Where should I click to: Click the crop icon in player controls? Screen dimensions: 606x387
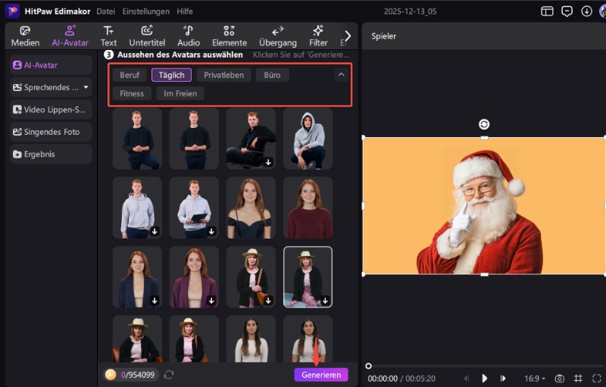pyautogui.click(x=578, y=378)
